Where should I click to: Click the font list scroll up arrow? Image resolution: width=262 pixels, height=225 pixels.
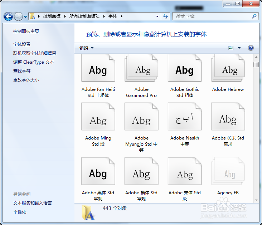[256, 57]
